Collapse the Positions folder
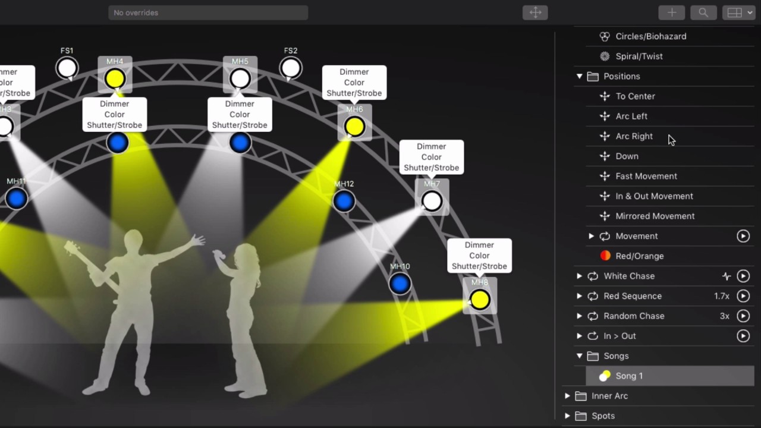The width and height of the screenshot is (761, 428). click(579, 76)
